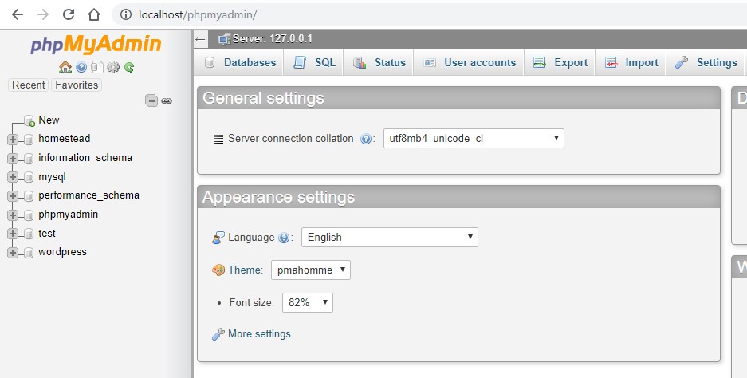This screenshot has height=378, width=747.
Task: Open the documentation copy icon beside help
Action: click(x=97, y=67)
